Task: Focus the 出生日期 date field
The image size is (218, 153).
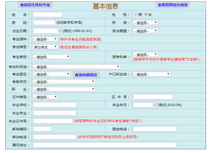Action: click(47, 31)
